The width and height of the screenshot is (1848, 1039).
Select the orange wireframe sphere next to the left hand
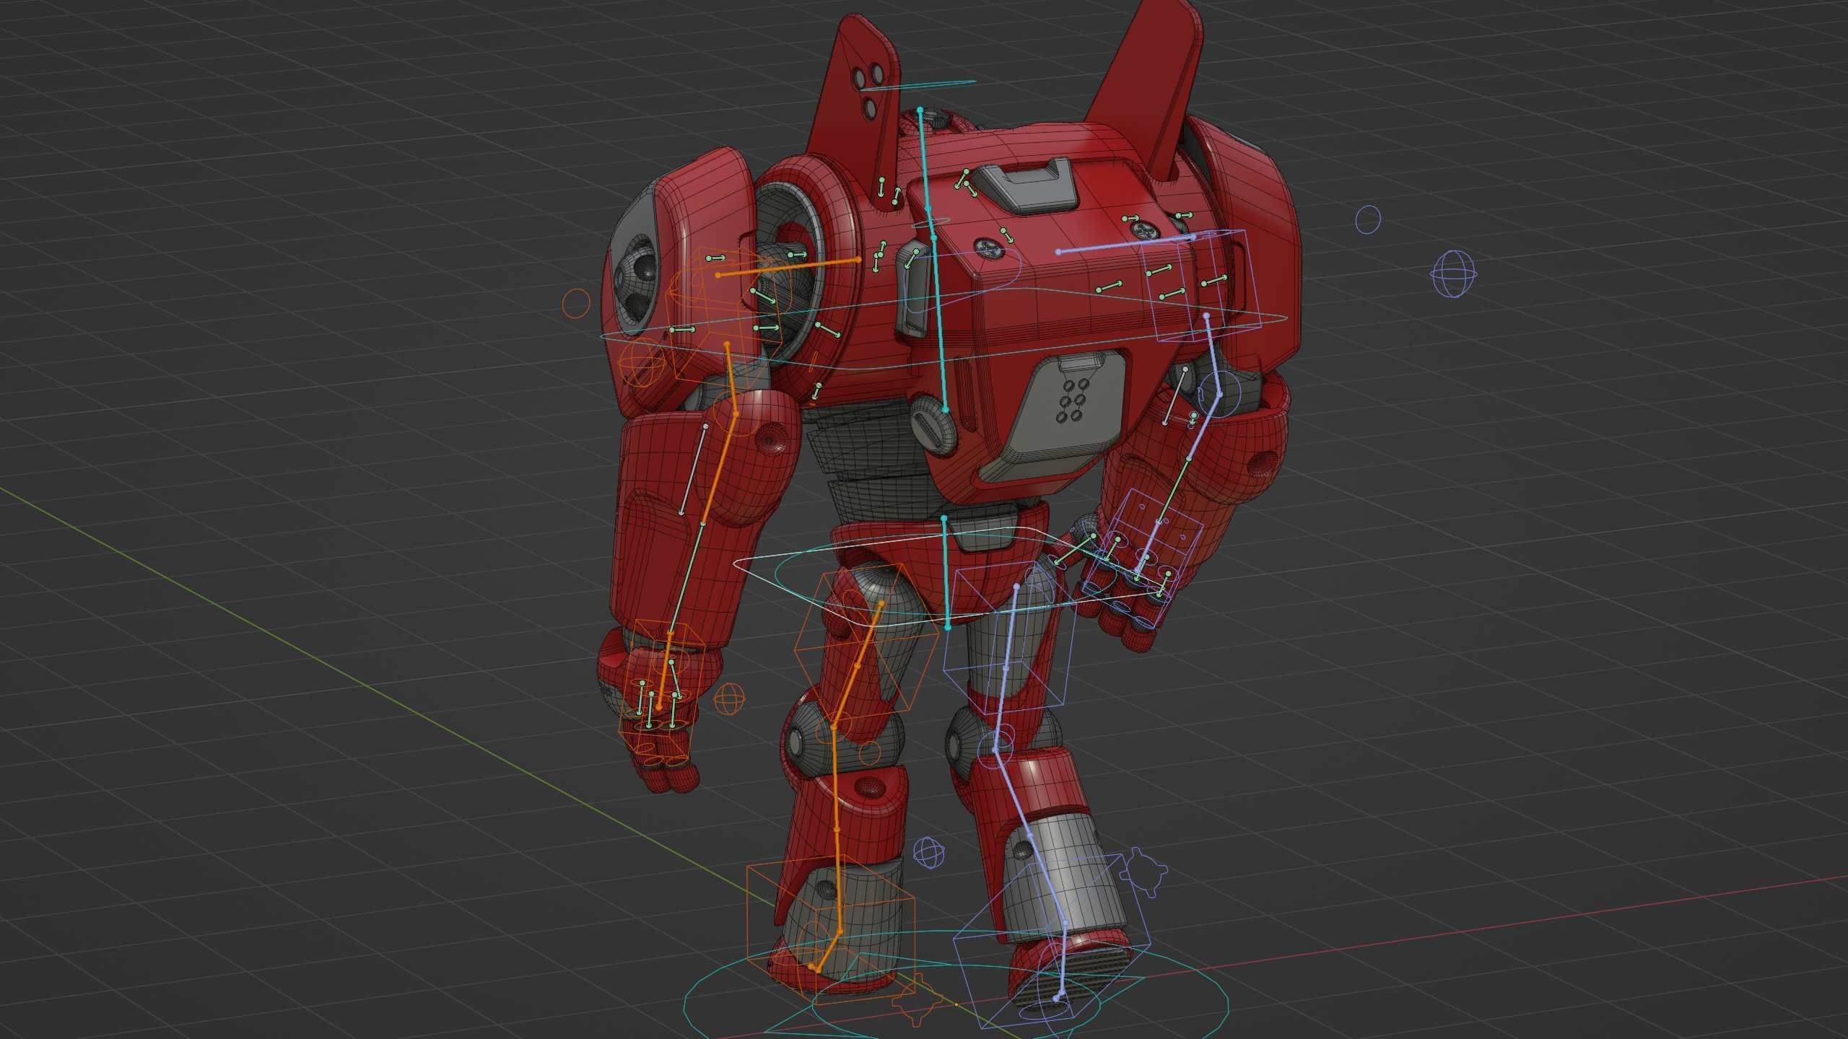(729, 698)
